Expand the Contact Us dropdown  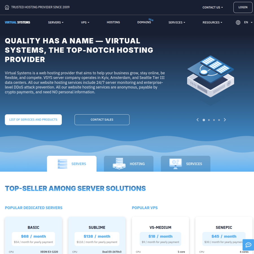point(213,7)
